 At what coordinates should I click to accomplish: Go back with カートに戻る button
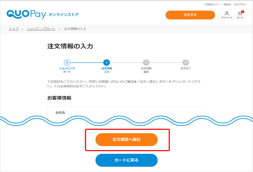pyautogui.click(x=127, y=160)
